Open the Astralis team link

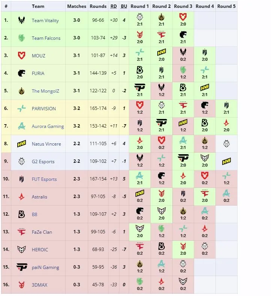[x=39, y=197]
